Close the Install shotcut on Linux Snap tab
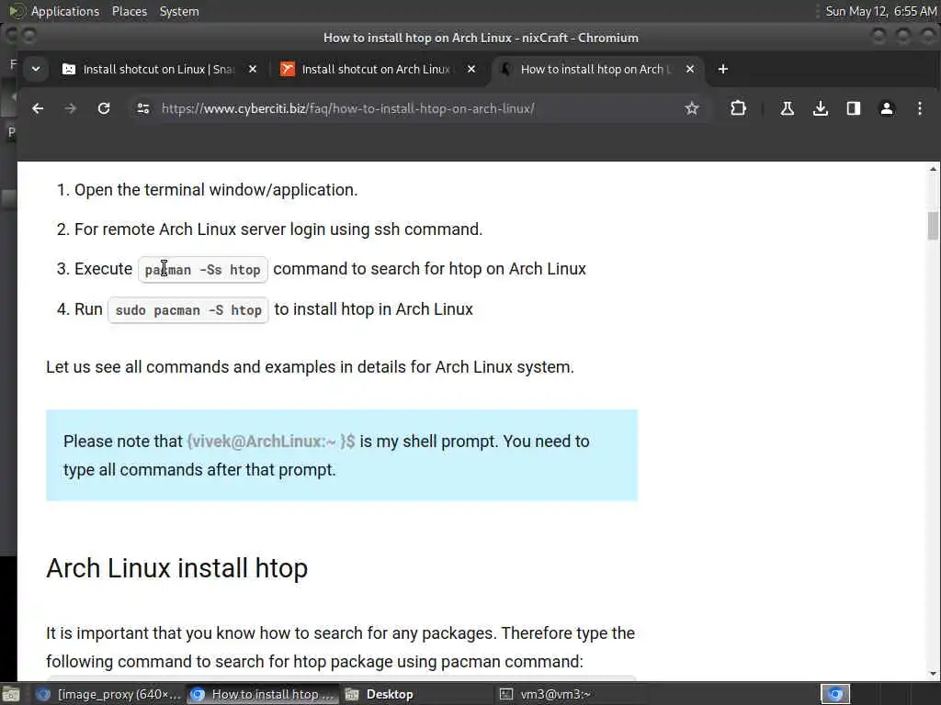The width and height of the screenshot is (941, 705). [253, 70]
